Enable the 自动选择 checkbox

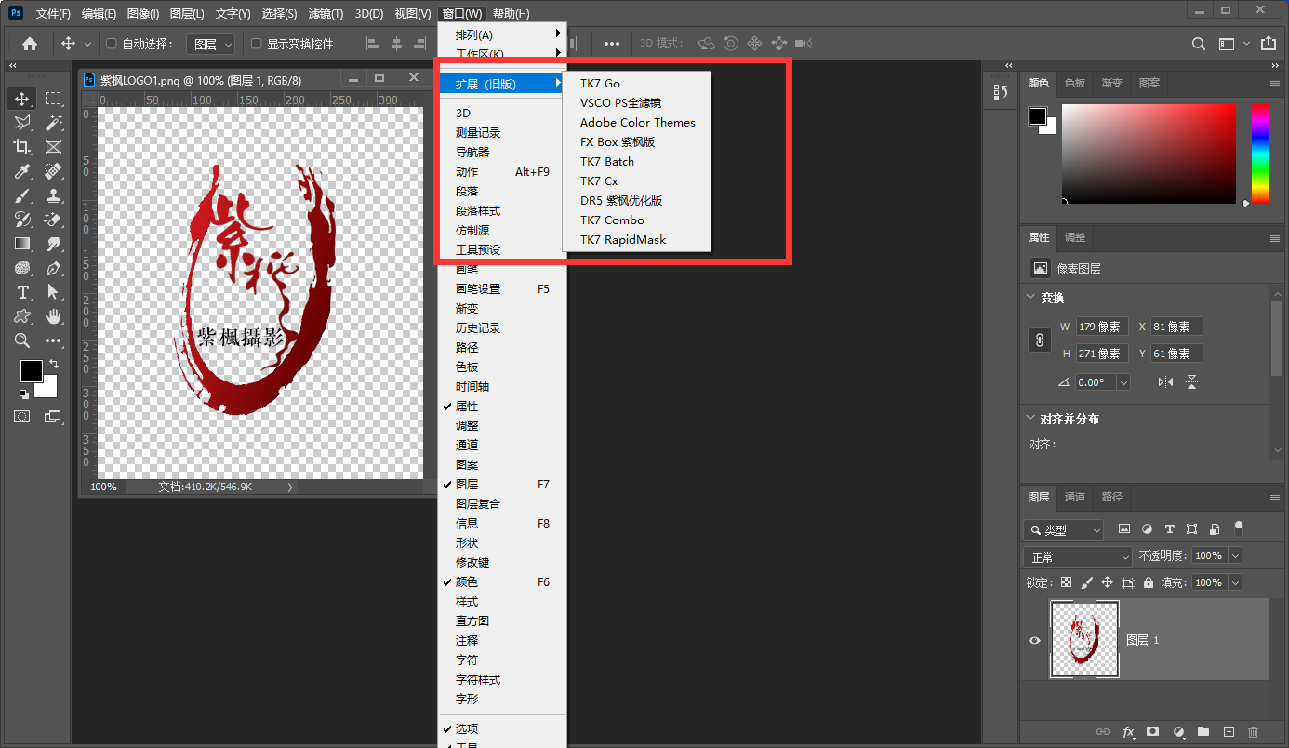click(x=112, y=44)
